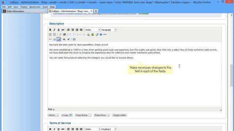The image size is (234, 131).
Task: Open the Bookmarks menu
Action: [x=35, y=7]
